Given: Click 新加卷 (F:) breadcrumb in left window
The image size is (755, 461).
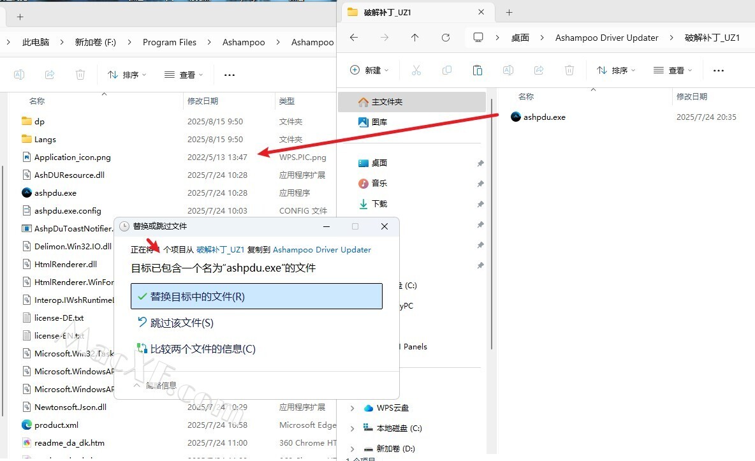Looking at the screenshot, I should click(x=96, y=42).
